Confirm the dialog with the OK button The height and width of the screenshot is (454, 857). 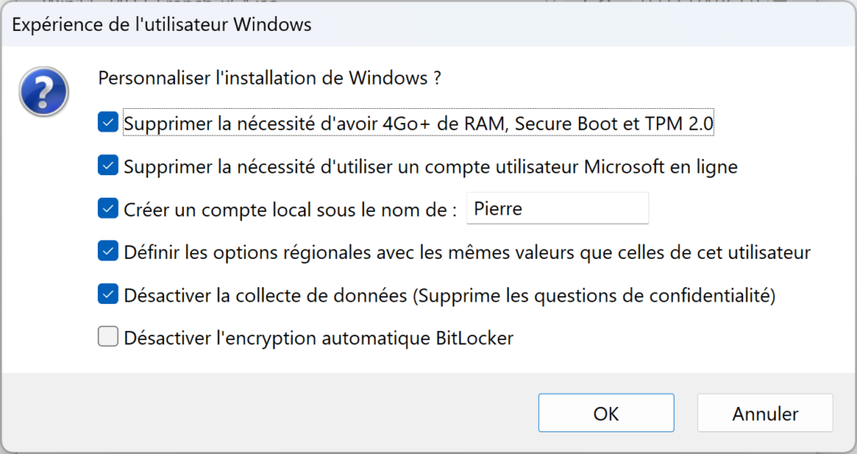coord(606,413)
